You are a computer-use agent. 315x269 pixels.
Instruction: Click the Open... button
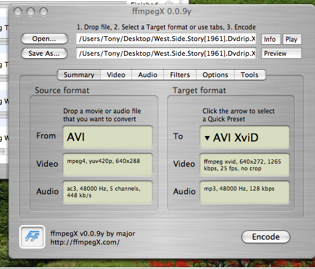pos(44,39)
